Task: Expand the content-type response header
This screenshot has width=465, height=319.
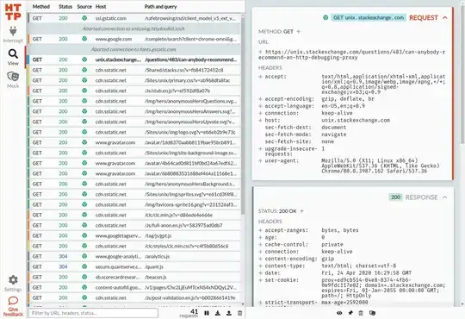Action: 260,266
